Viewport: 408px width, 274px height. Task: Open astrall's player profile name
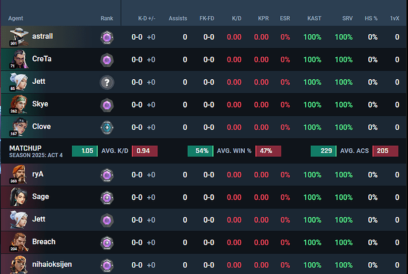pyautogui.click(x=43, y=36)
